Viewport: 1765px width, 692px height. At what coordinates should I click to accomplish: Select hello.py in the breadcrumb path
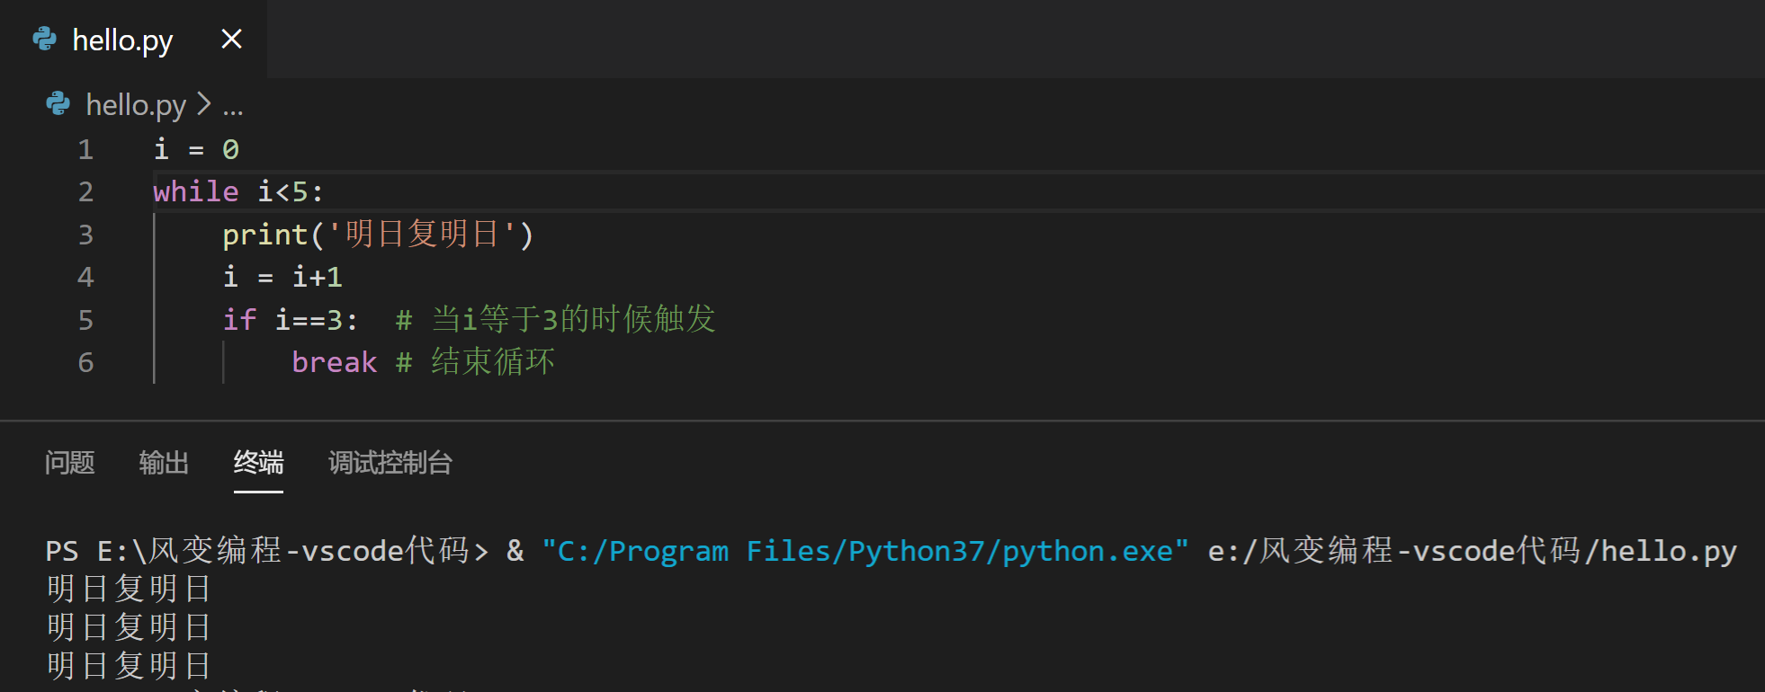tap(136, 105)
